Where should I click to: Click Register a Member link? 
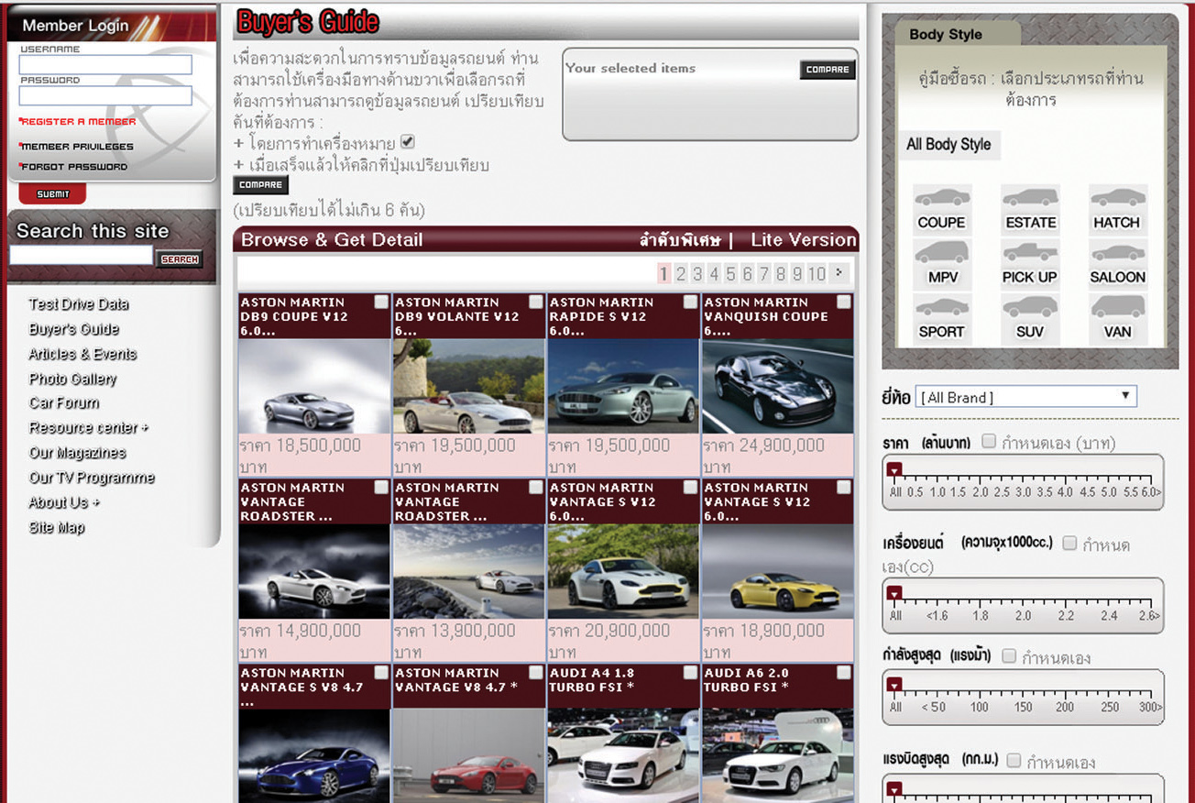click(x=79, y=121)
